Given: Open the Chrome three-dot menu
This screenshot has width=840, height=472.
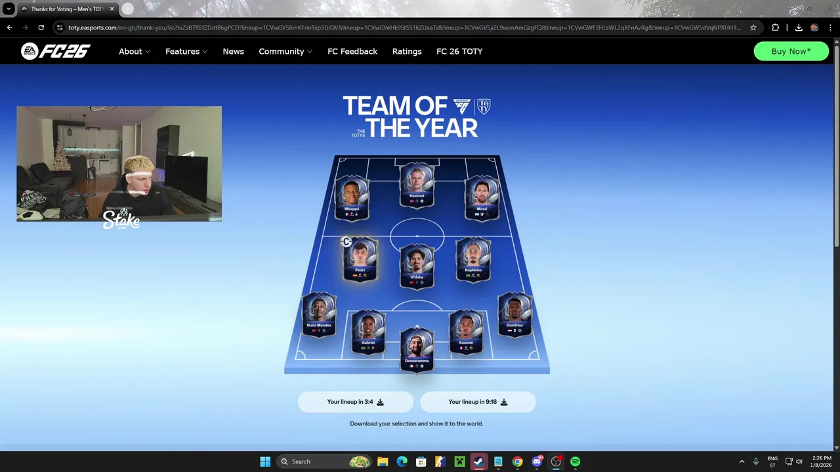Looking at the screenshot, I should coord(830,28).
